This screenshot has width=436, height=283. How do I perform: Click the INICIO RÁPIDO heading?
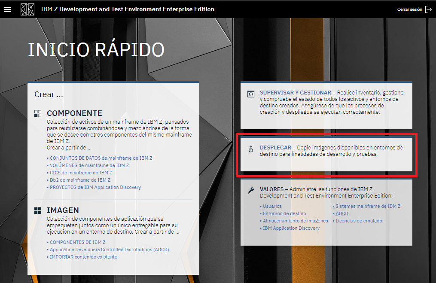click(96, 50)
